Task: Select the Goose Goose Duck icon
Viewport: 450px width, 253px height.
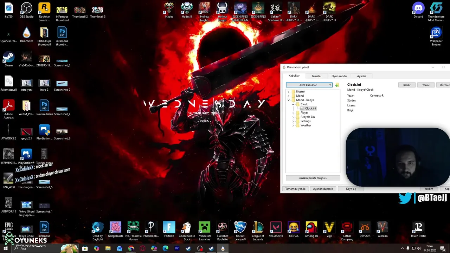Action: [x=187, y=231]
